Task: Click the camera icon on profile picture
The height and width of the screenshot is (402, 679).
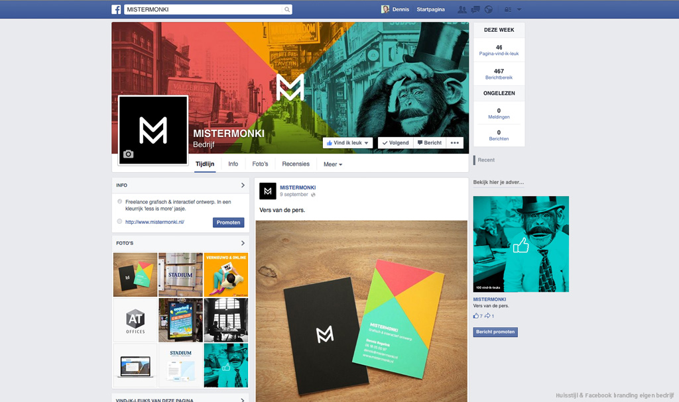Action: [x=128, y=154]
